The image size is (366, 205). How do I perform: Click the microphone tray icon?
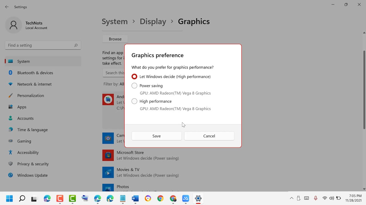point(316,198)
